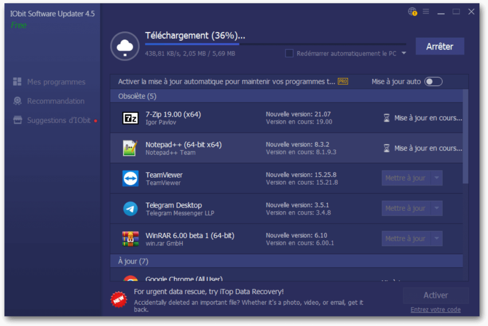
Task: Click the hourglass icon for 7-Zip
Action: (386, 118)
